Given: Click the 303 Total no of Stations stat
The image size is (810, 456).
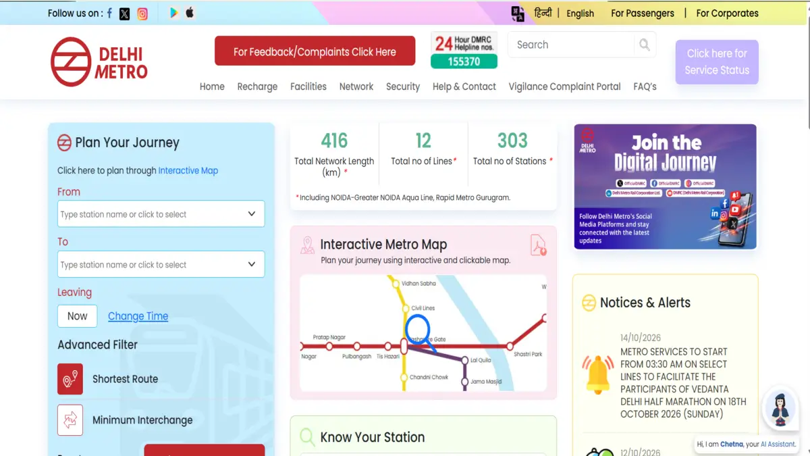Looking at the screenshot, I should pos(513,149).
